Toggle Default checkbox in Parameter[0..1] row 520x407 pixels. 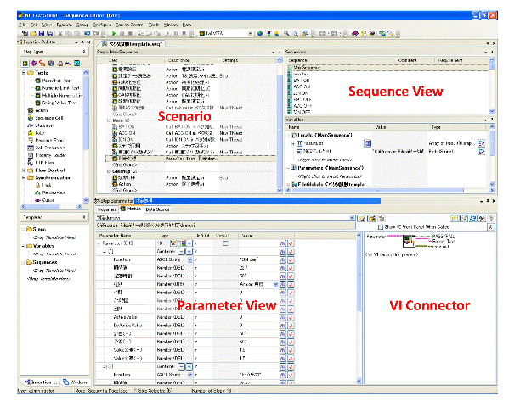[x=225, y=243]
